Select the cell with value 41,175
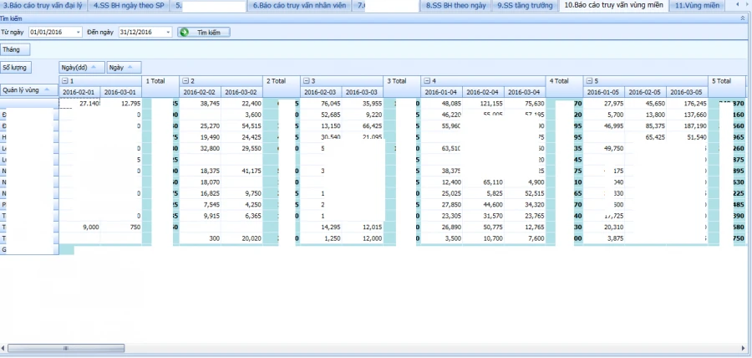This screenshot has width=752, height=358. point(241,171)
